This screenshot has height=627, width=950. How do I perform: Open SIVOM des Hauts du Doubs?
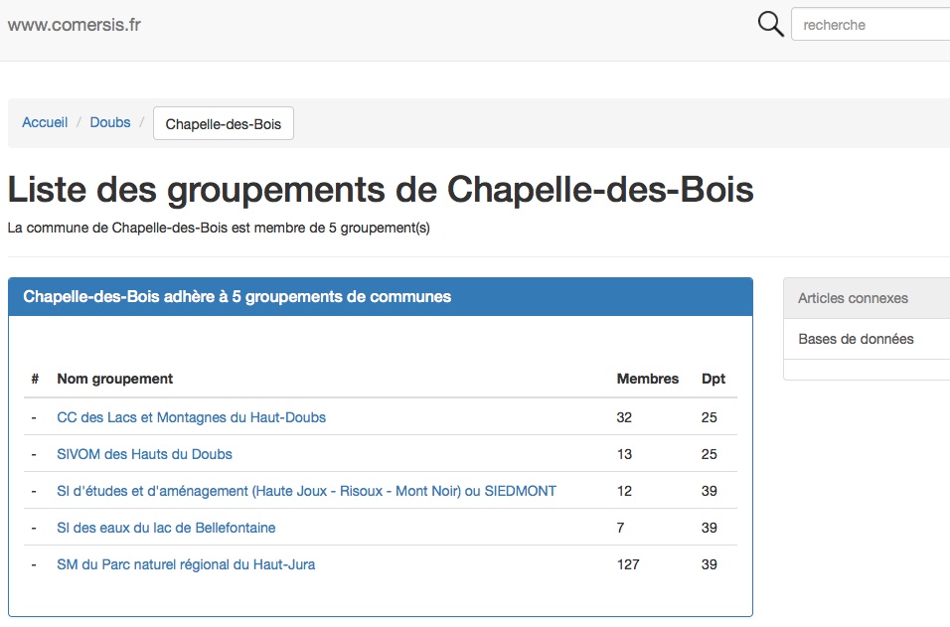coord(144,454)
